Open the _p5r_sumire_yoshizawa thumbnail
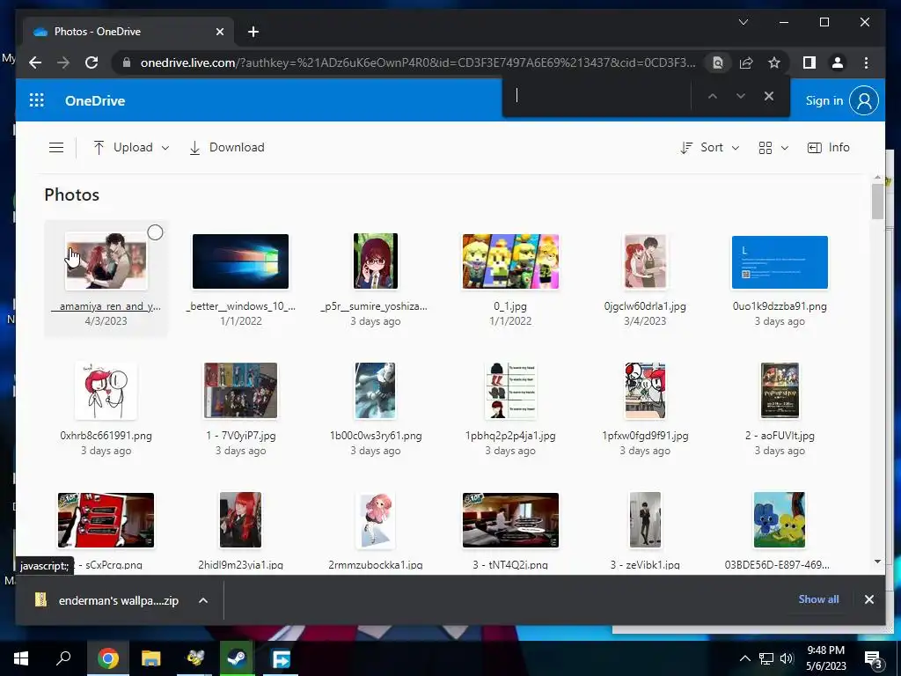This screenshot has width=901, height=676. 376,261
